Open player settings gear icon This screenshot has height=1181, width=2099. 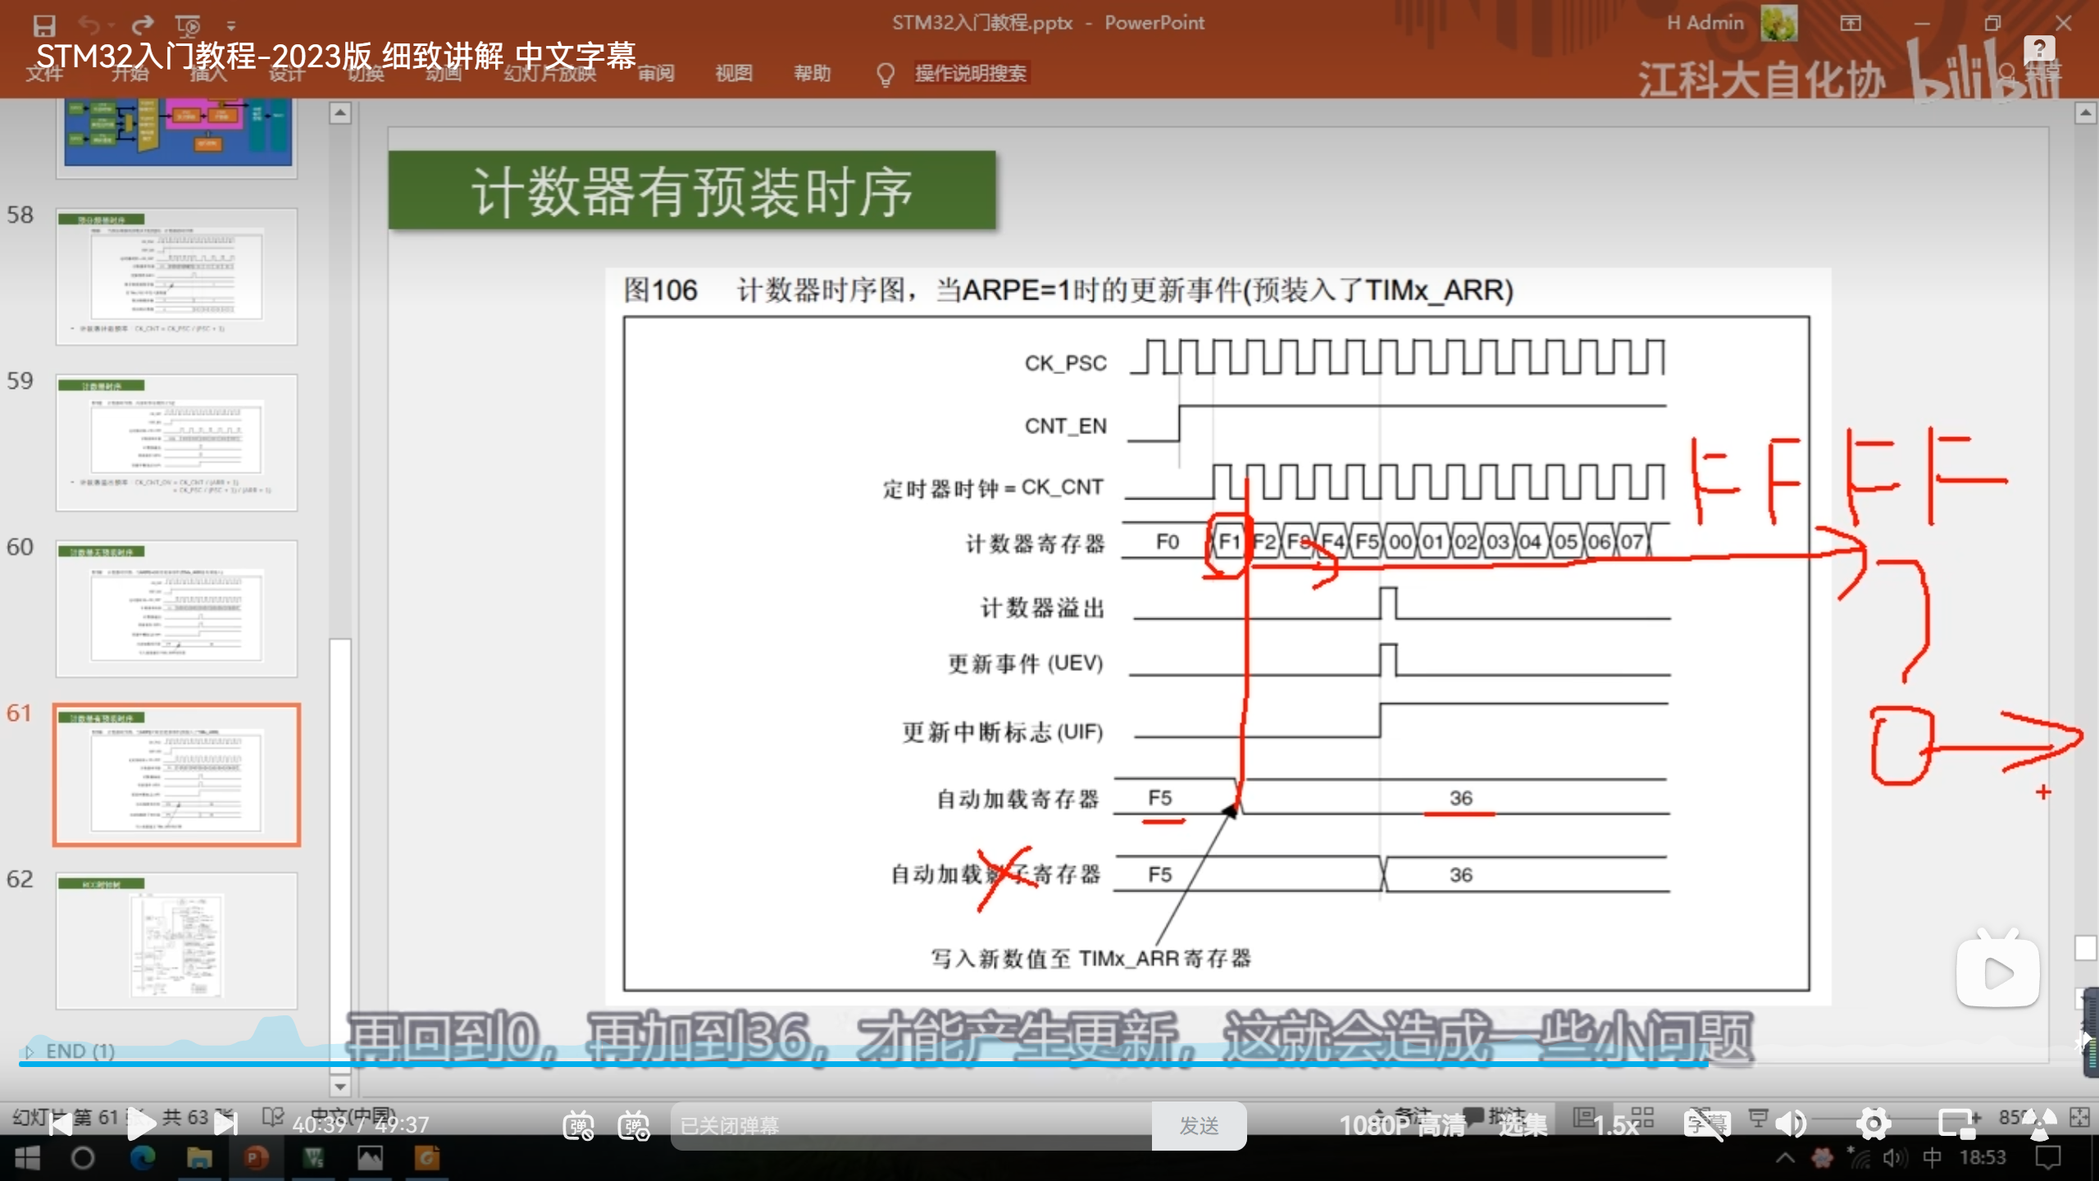coord(1874,1124)
